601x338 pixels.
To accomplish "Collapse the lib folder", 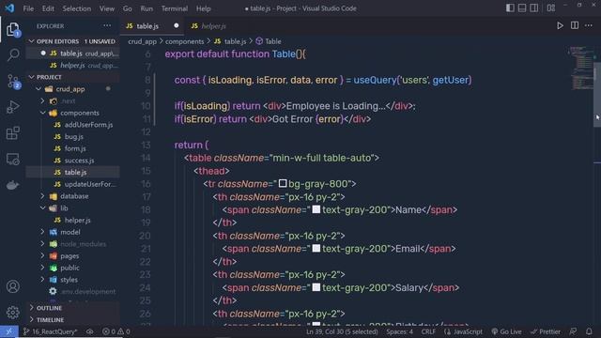I will coord(42,208).
